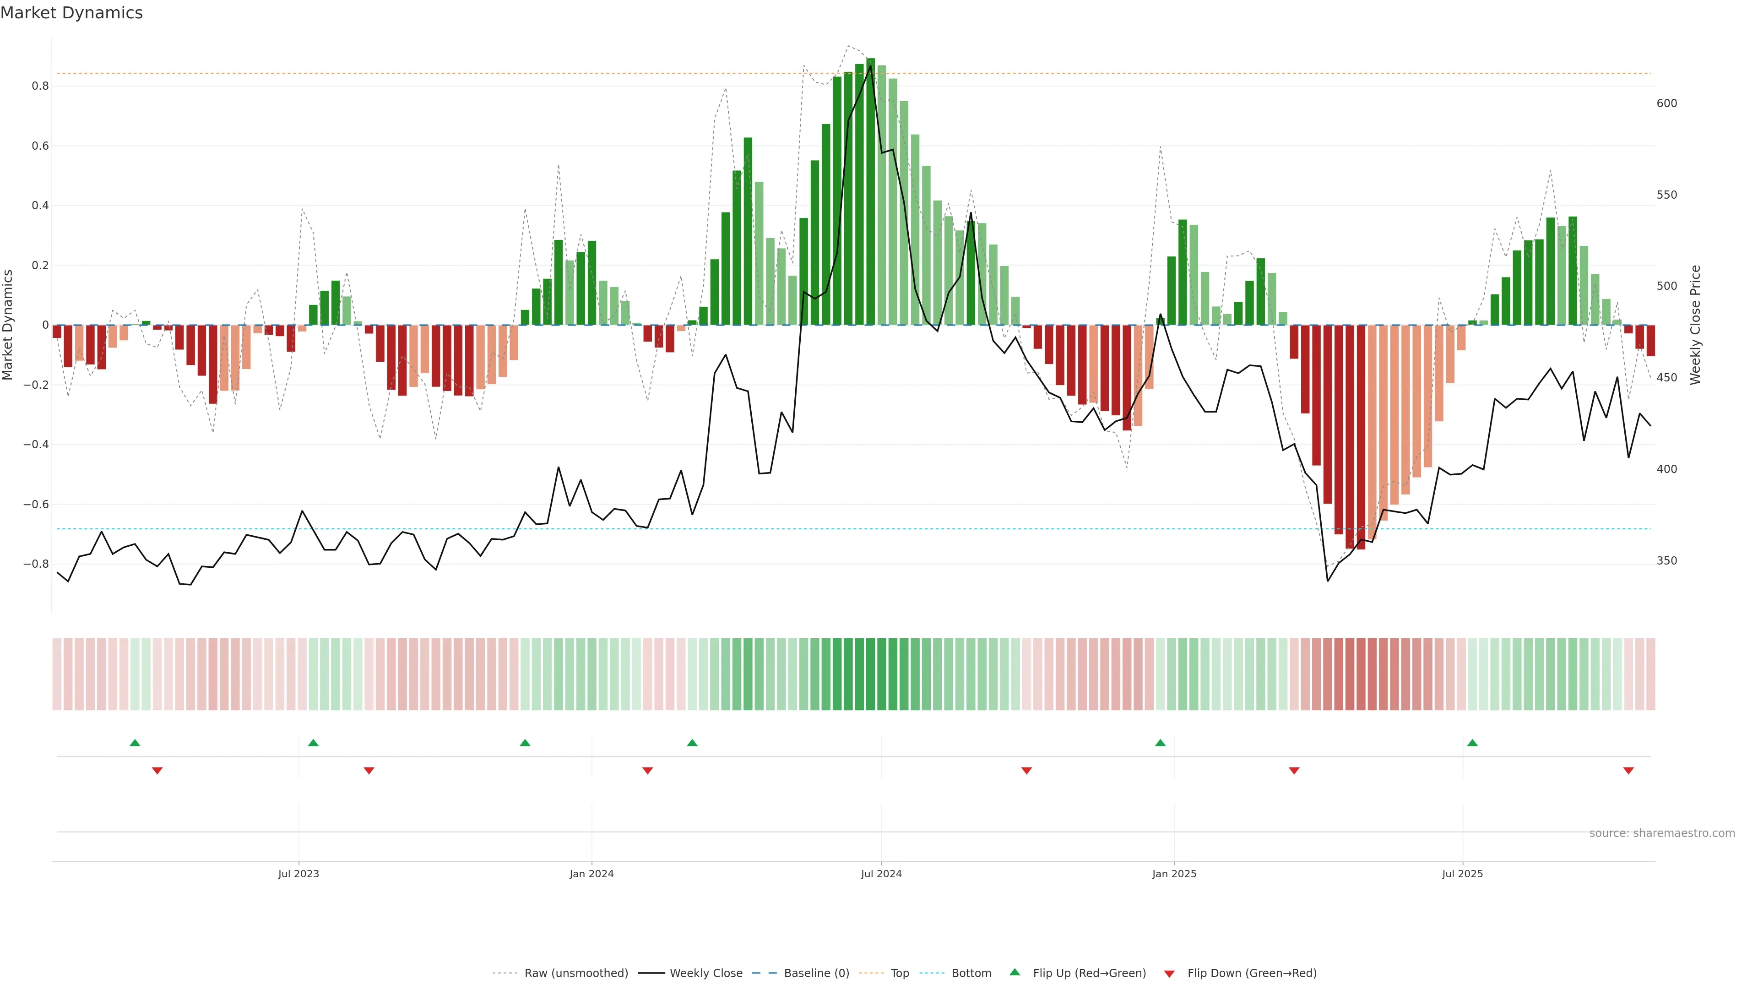Click the flip-up triangle near Jul 2025

[1472, 743]
